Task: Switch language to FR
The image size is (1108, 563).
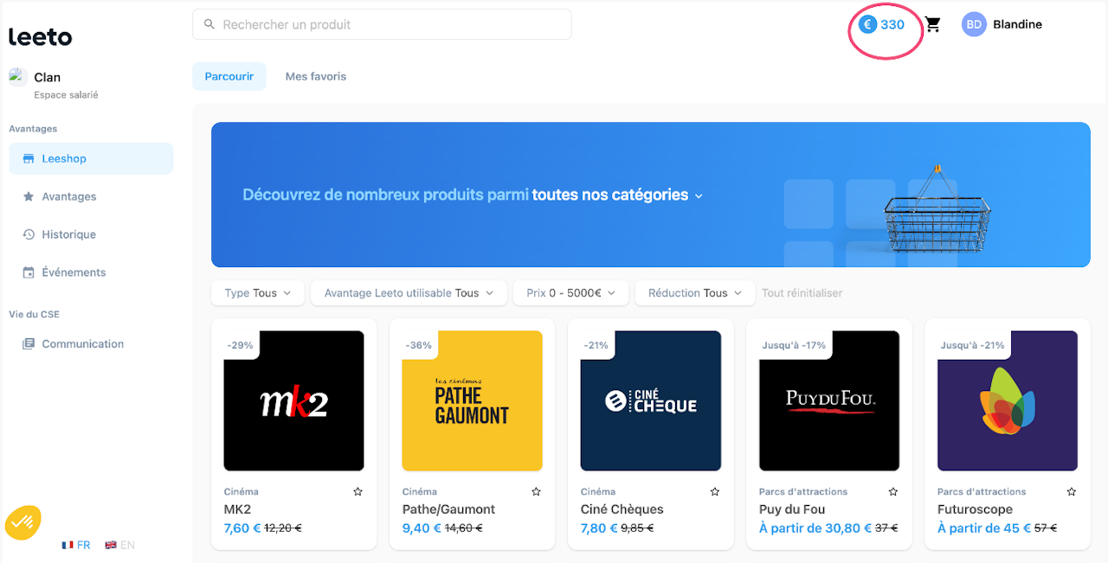Action: click(x=84, y=545)
